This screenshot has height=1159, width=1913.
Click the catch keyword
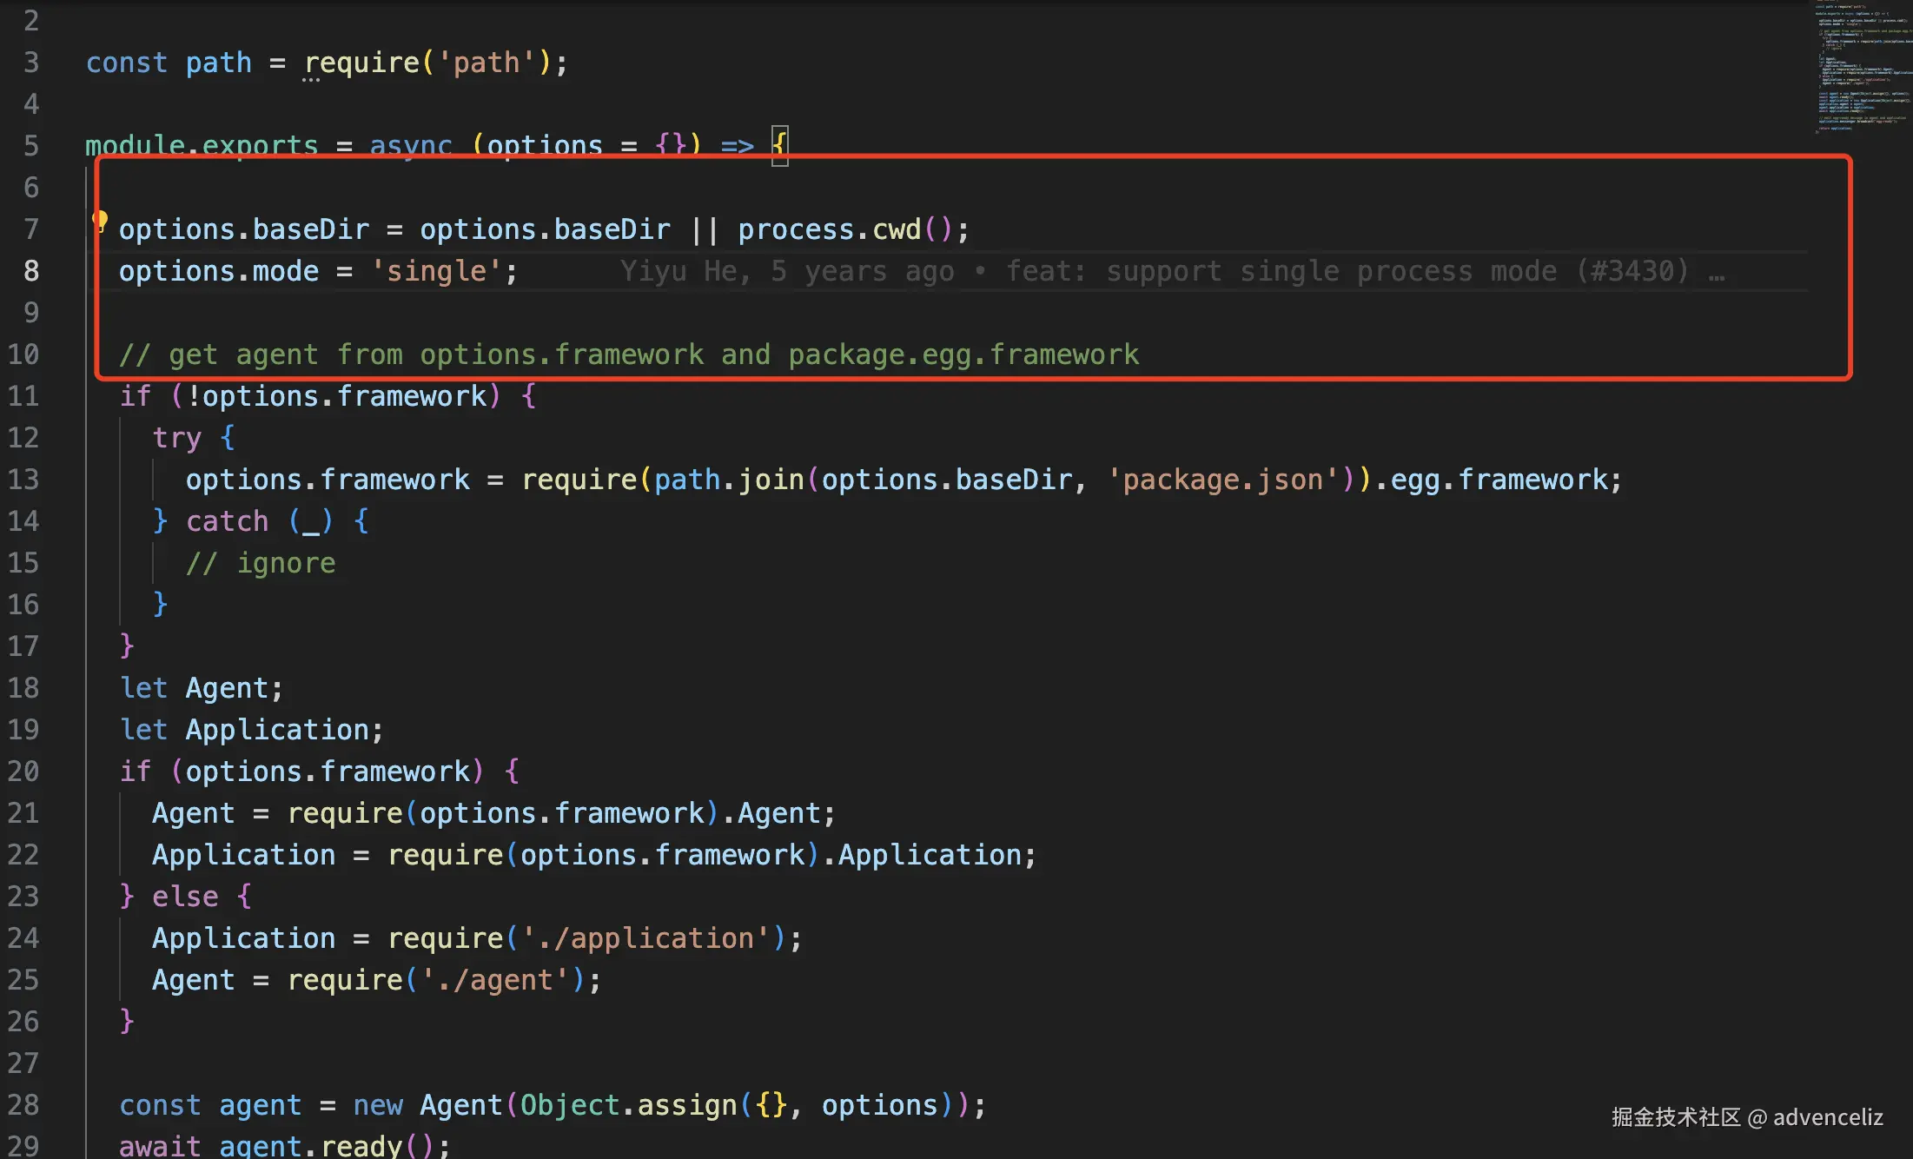tap(227, 521)
